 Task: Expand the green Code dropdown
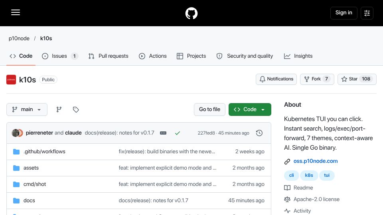[250, 109]
